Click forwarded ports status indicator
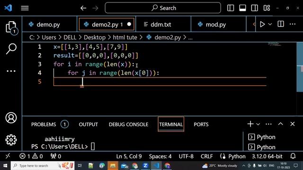303x170 pixels. point(56,156)
